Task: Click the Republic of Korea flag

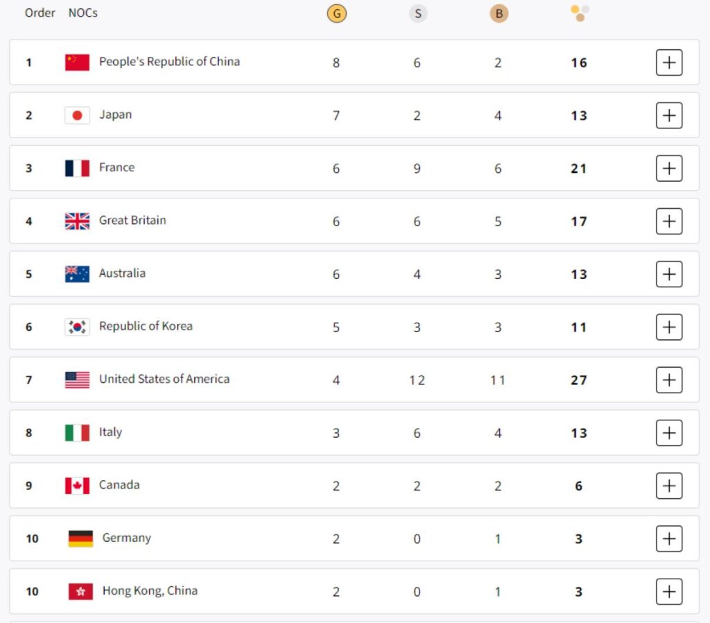Action: (77, 327)
